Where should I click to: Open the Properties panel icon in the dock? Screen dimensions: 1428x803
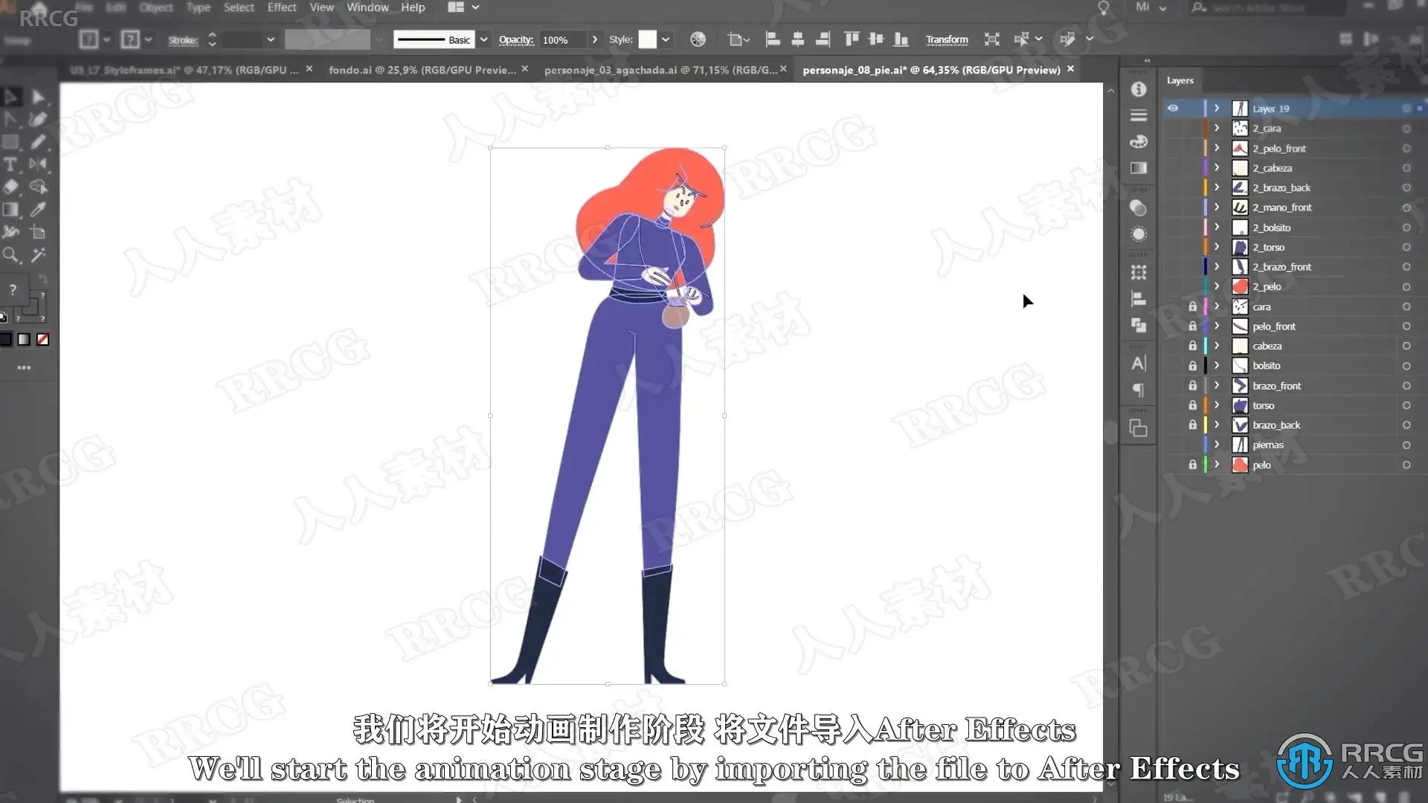1138,89
